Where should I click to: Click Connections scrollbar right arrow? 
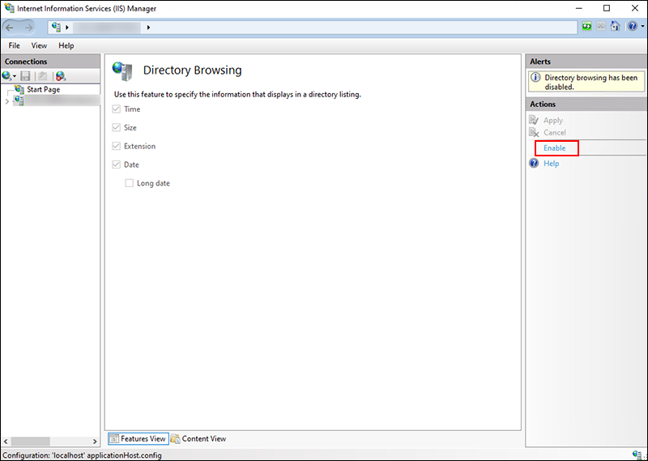[x=95, y=442]
